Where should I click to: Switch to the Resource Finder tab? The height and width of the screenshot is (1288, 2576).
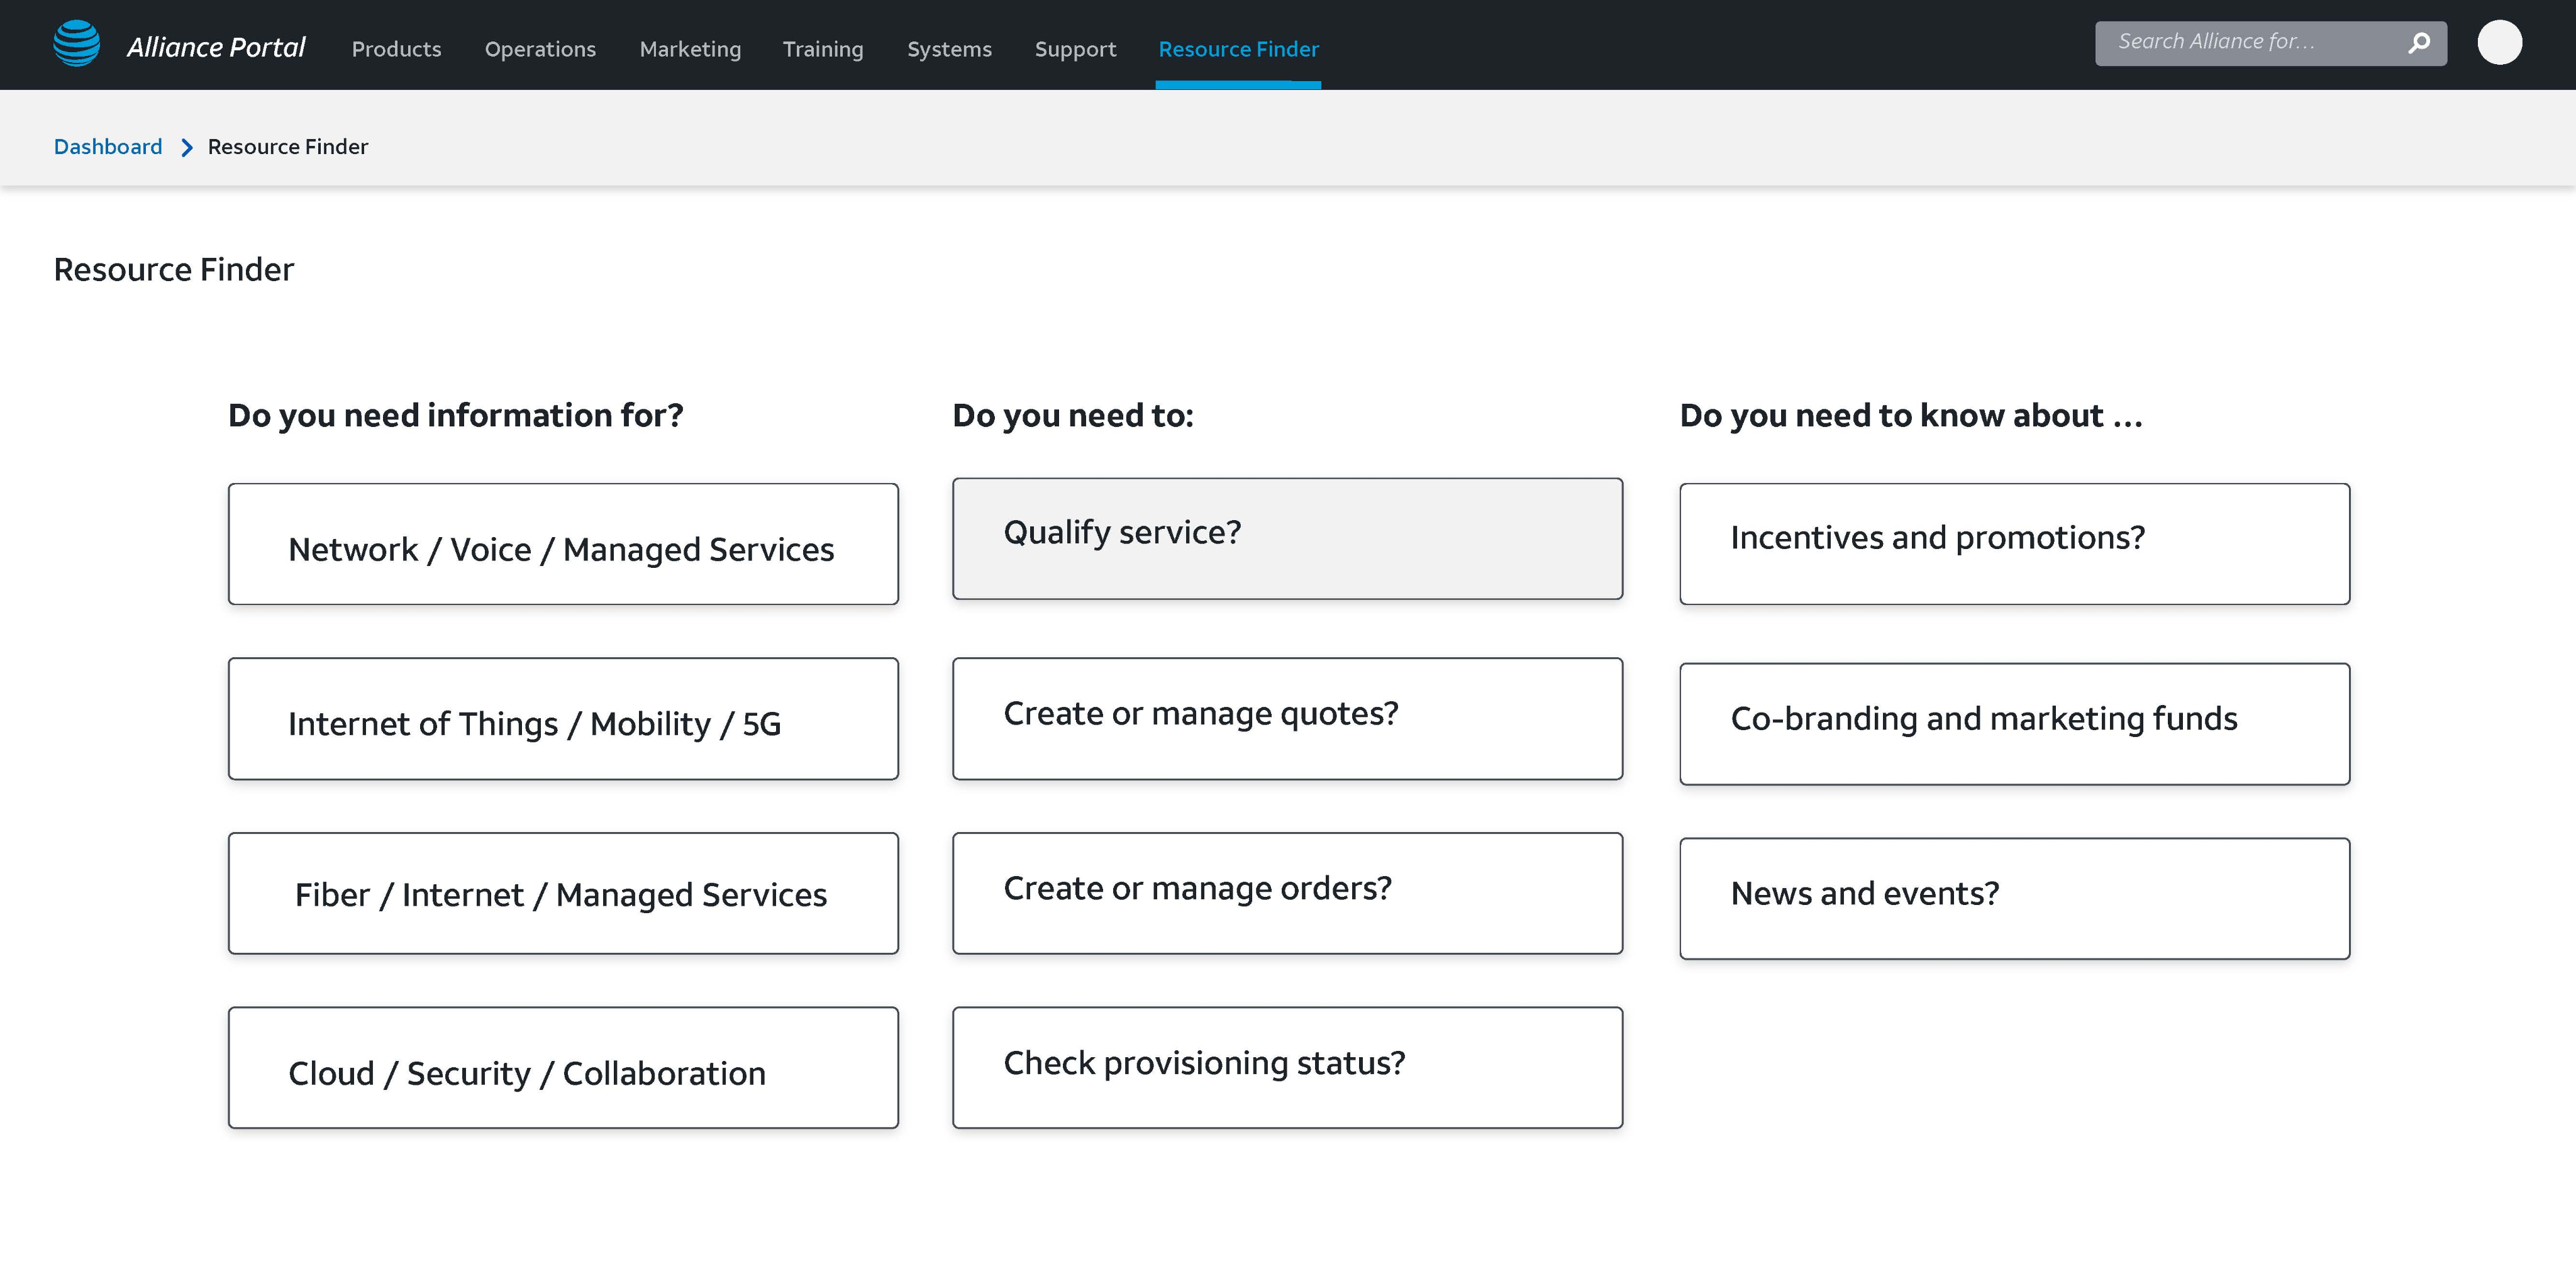[1238, 49]
